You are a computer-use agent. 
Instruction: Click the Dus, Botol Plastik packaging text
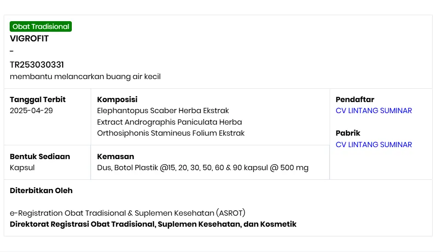point(203,168)
